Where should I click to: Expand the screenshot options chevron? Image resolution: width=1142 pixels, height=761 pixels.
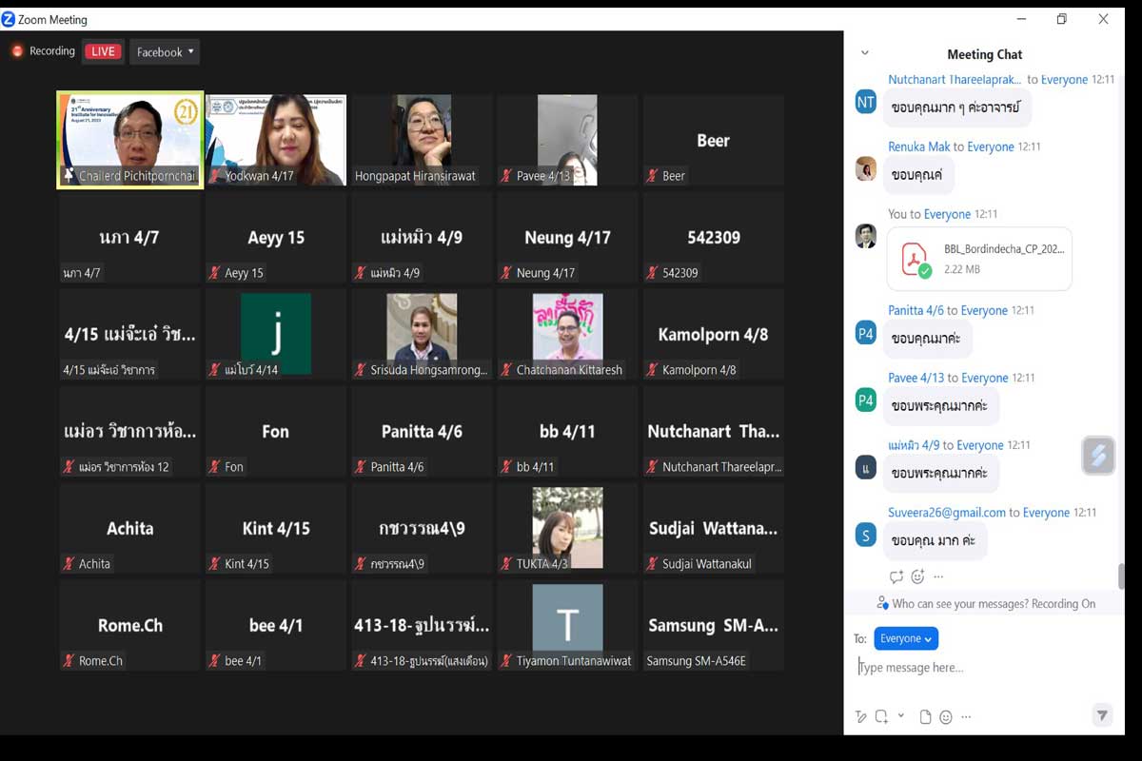click(901, 716)
